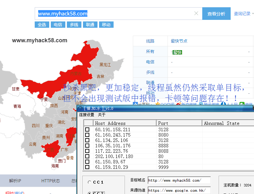The height and width of the screenshot is (194, 254).
Task: Open the 连接设置 menu
Action: pos(86,115)
